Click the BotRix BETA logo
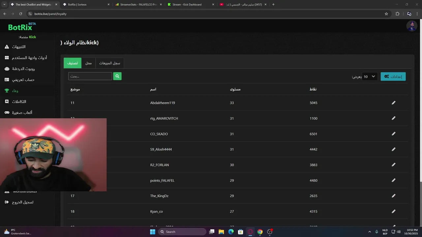422x237 pixels. tap(22, 27)
